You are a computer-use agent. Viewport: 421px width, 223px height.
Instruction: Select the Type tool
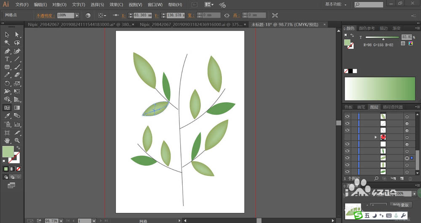[7, 59]
